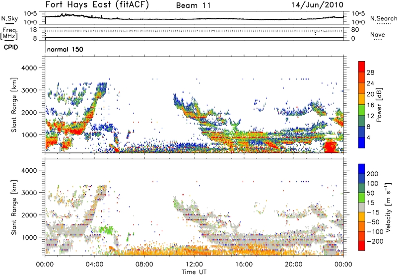Click the '1000' tick on velocity panel
Viewport: 397px width, 275px height.
[29, 237]
